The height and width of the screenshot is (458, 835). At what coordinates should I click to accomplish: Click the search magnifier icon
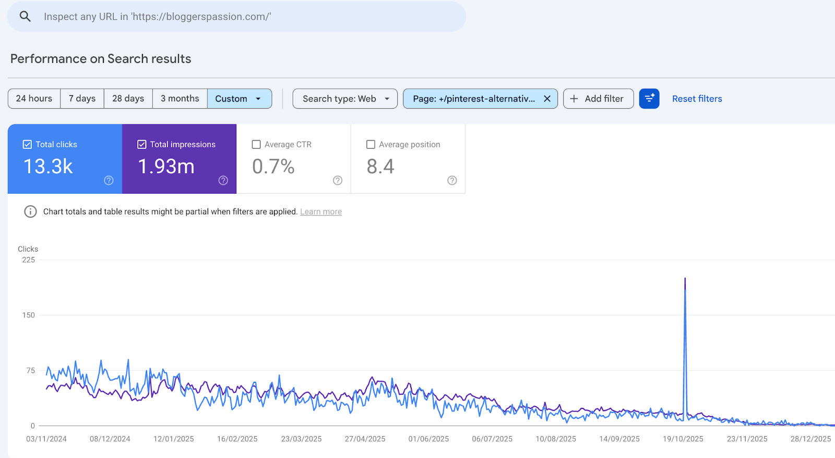click(25, 17)
